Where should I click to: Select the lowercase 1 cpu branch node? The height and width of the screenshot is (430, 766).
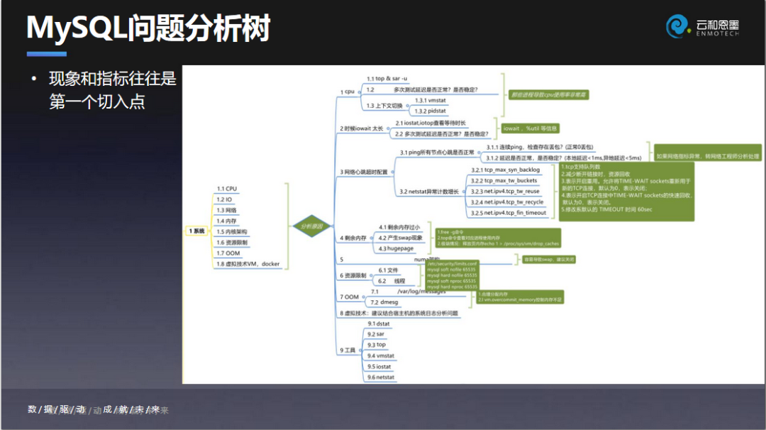pos(348,92)
